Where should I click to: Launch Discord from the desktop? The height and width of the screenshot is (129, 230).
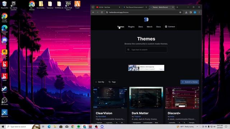click(4, 41)
